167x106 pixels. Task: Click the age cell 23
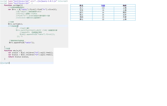(103, 17)
